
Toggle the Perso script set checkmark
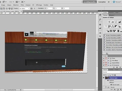(104, 58)
